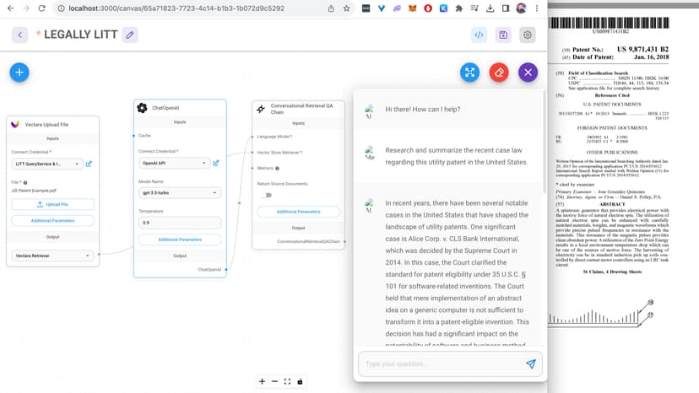Zoom out on the canvas

[x=274, y=381]
